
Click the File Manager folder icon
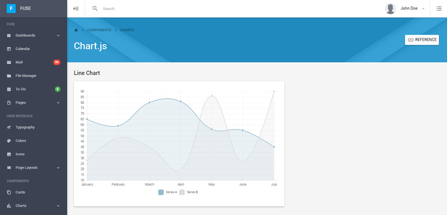9,76
